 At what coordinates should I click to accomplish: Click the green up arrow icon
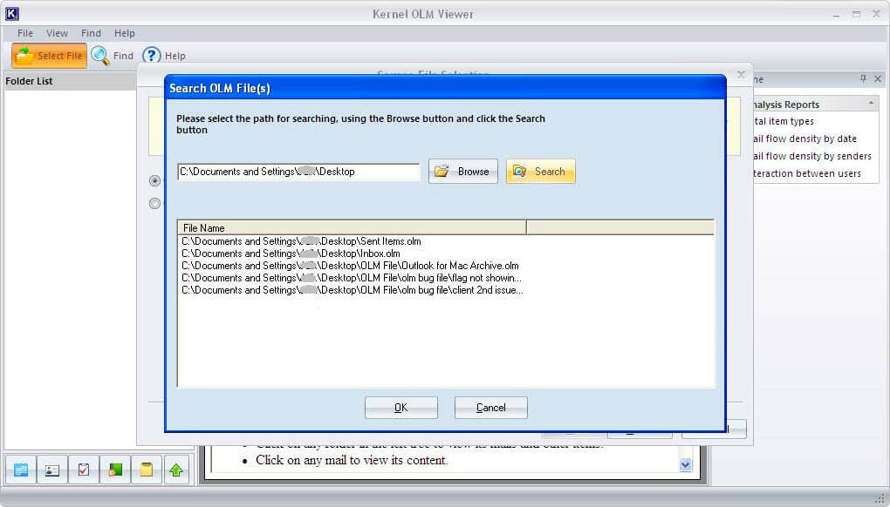177,470
